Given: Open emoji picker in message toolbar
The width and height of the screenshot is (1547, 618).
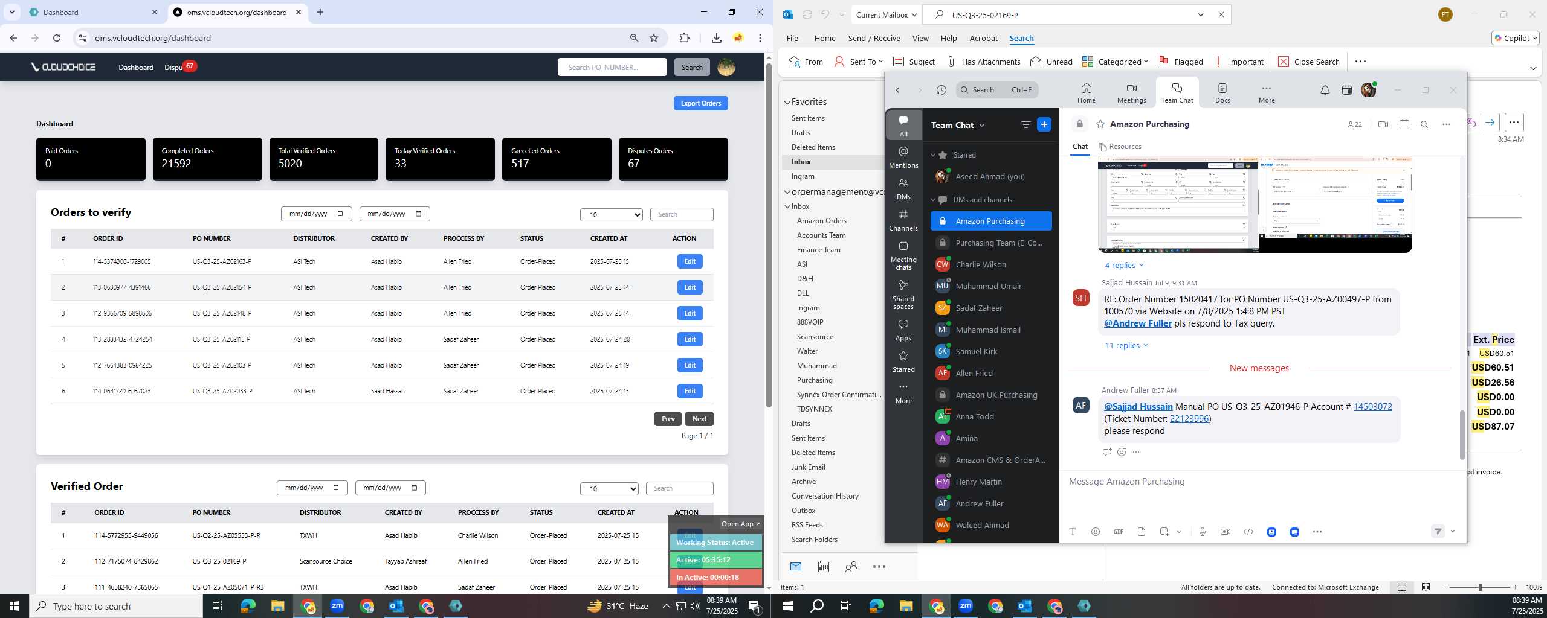Looking at the screenshot, I should 1095,532.
